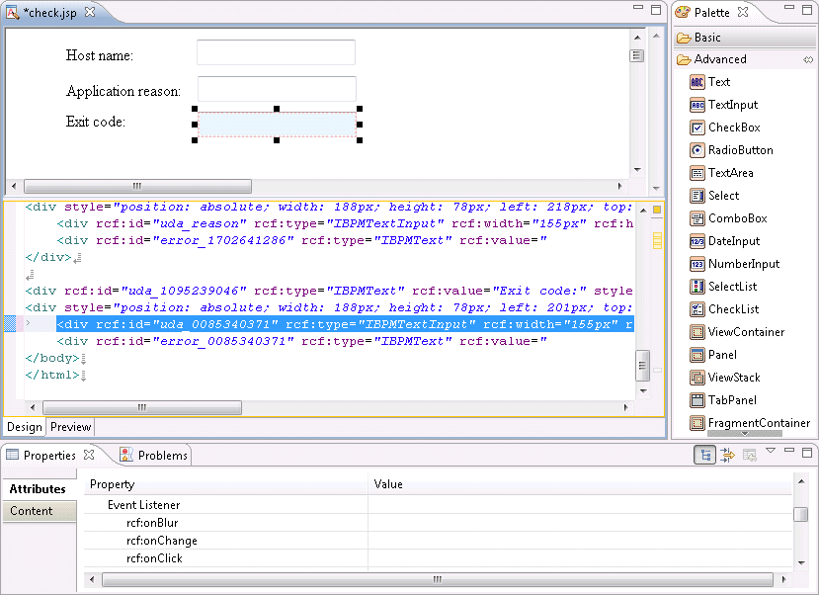Image resolution: width=819 pixels, height=595 pixels.
Task: Maximize the Palette view
Action: pos(807,10)
